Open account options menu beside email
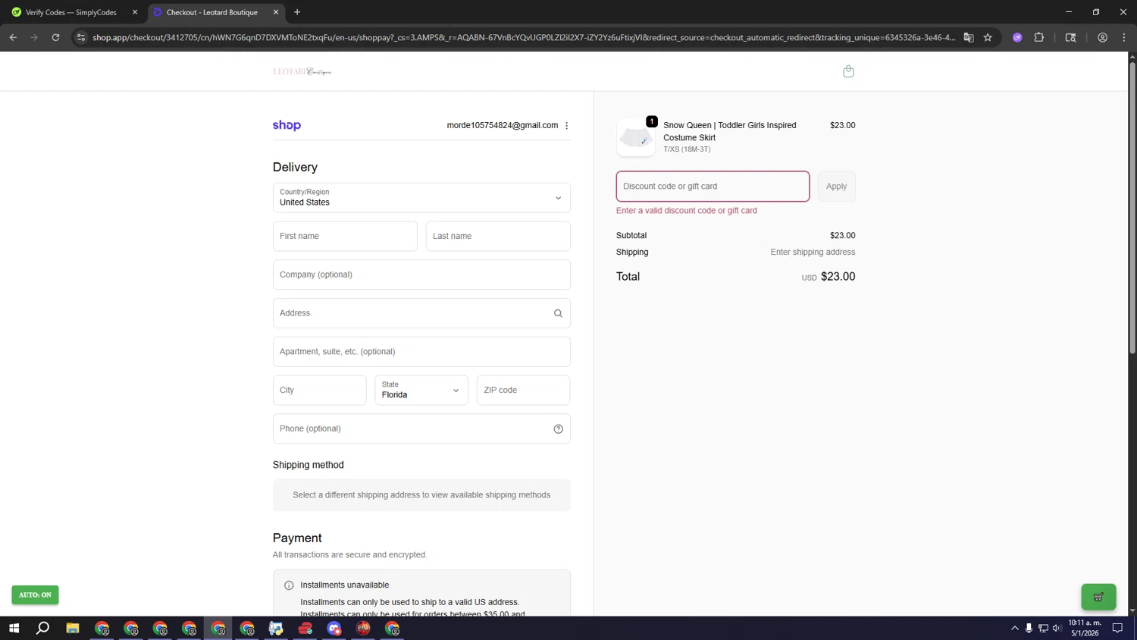This screenshot has width=1137, height=640. coord(567,126)
